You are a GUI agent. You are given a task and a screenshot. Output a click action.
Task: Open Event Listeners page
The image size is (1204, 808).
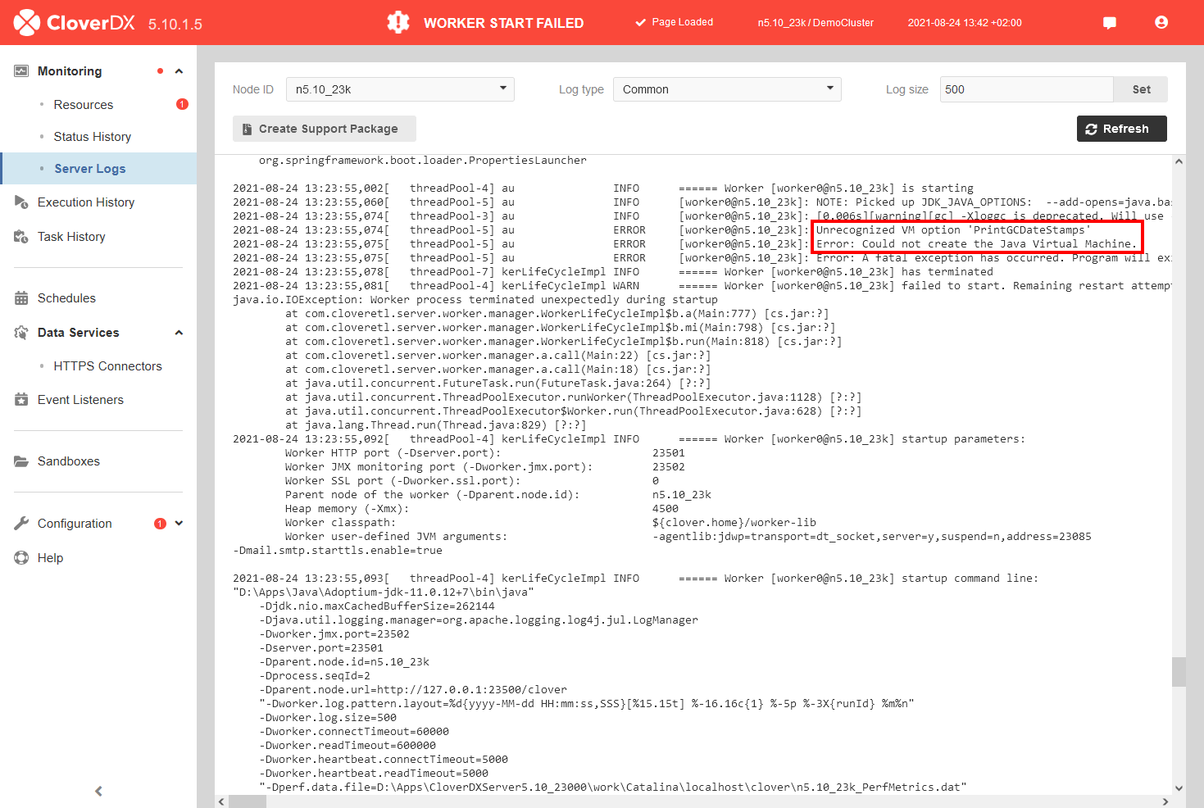point(80,400)
